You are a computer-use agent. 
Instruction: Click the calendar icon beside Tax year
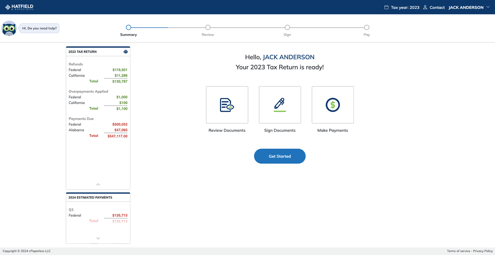pos(386,7)
